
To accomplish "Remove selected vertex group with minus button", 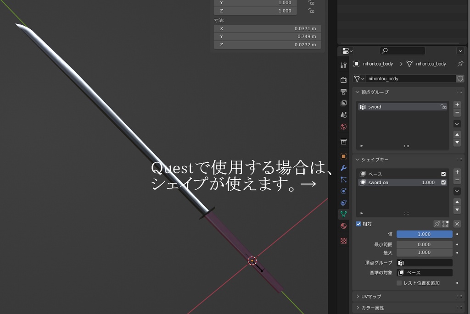I will (457, 113).
